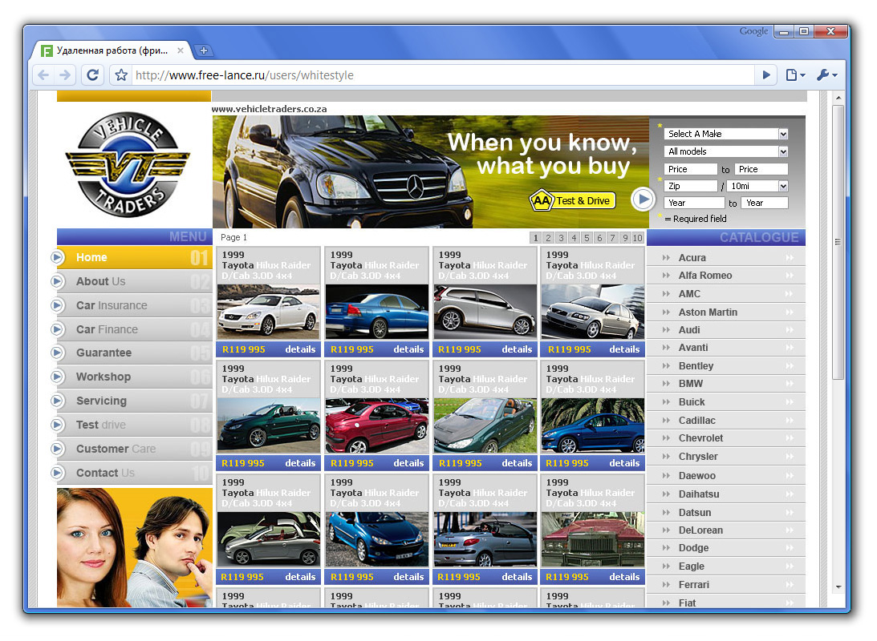Screen dimensions: 877x641
Task: Open the wrench settings menu
Action: (826, 75)
